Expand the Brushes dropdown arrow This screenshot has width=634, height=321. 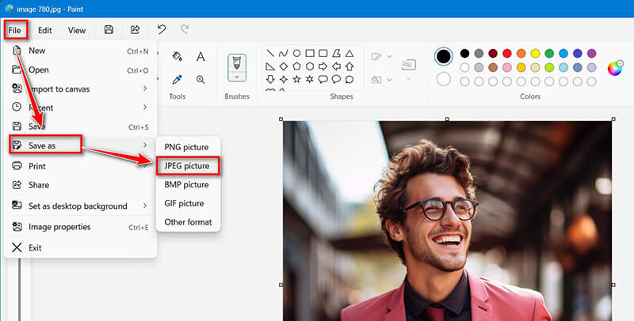pyautogui.click(x=238, y=77)
